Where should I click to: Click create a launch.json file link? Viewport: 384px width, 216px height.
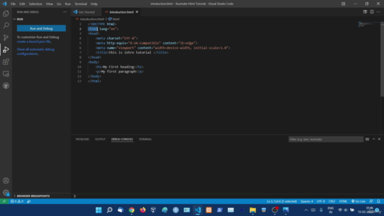pyautogui.click(x=34, y=41)
